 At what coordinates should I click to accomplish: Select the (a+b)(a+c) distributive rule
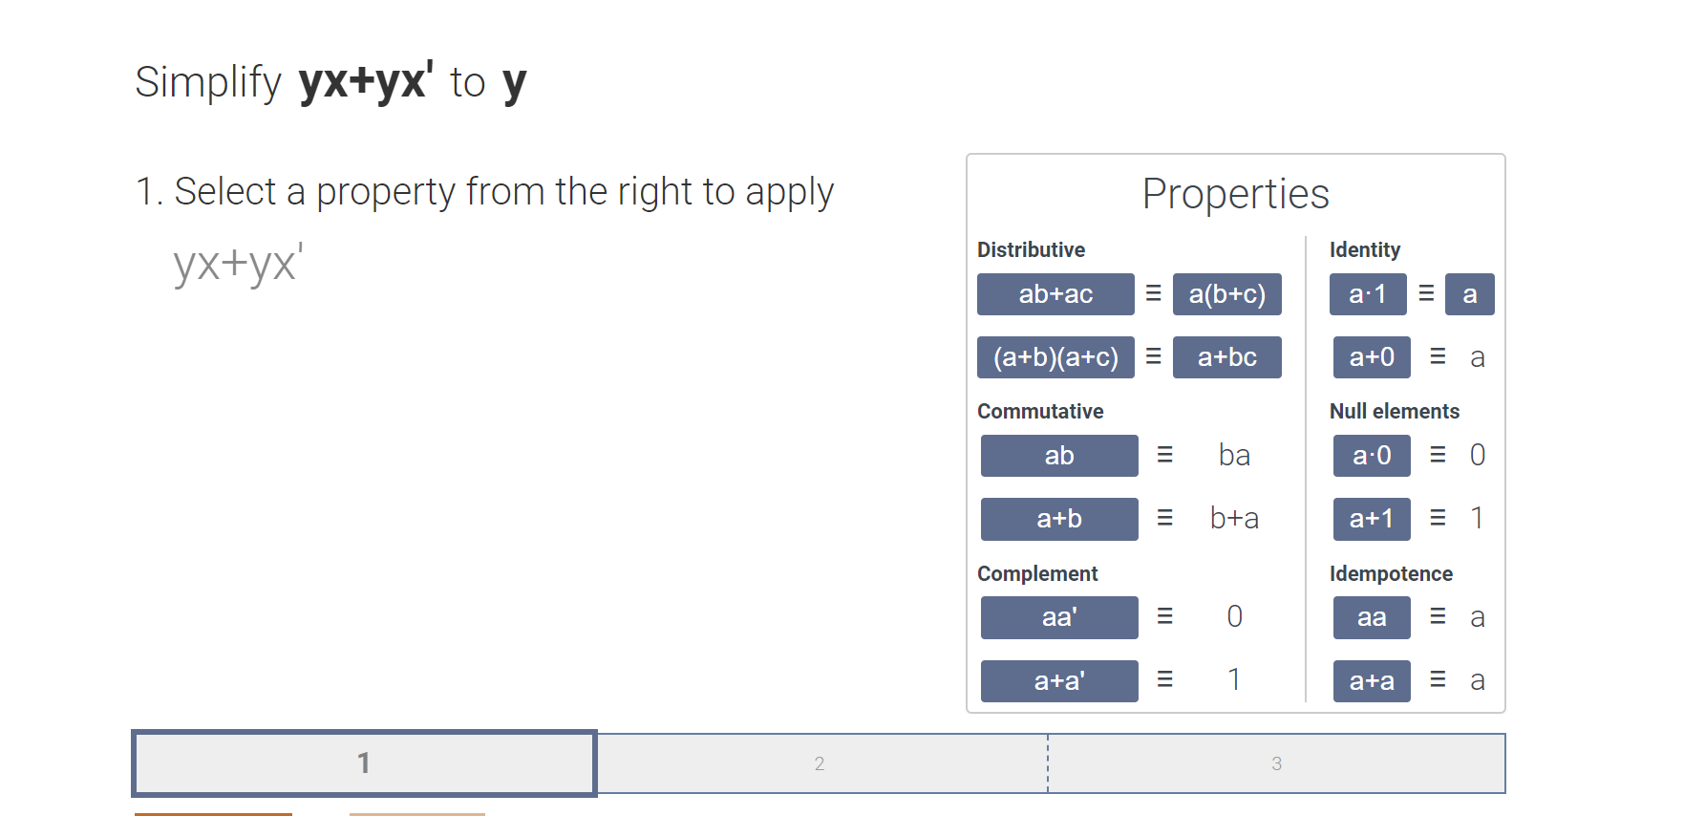click(1055, 356)
